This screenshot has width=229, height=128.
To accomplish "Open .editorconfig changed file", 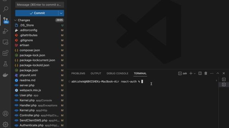I will 39,30.
